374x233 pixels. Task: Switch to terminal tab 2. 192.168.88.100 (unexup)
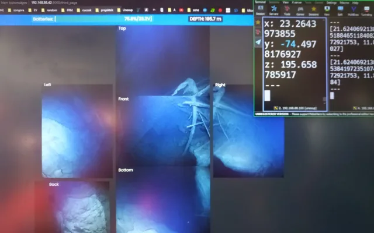[x=295, y=108]
